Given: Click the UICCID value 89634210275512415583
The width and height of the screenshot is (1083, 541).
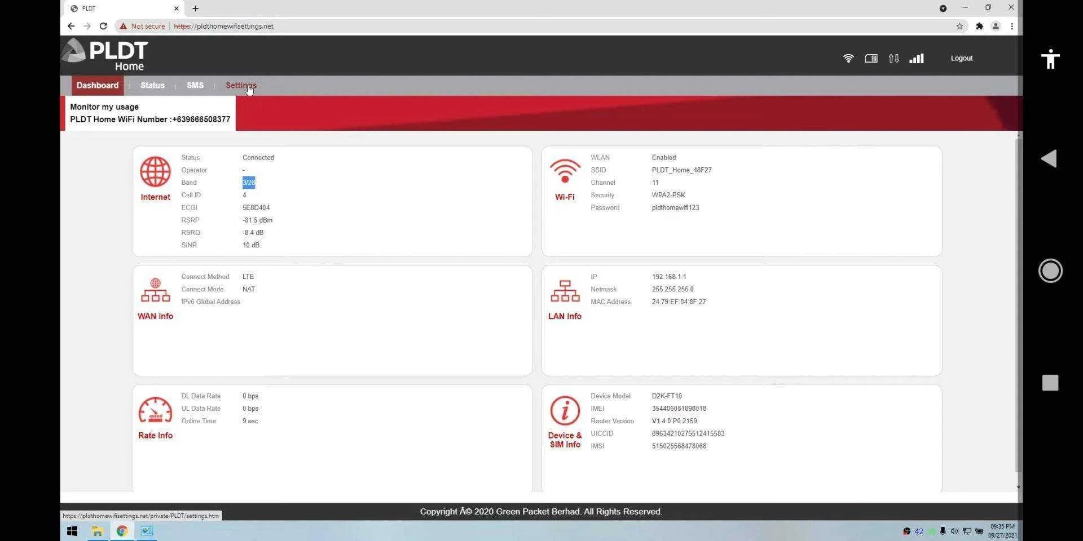Looking at the screenshot, I should [x=688, y=433].
